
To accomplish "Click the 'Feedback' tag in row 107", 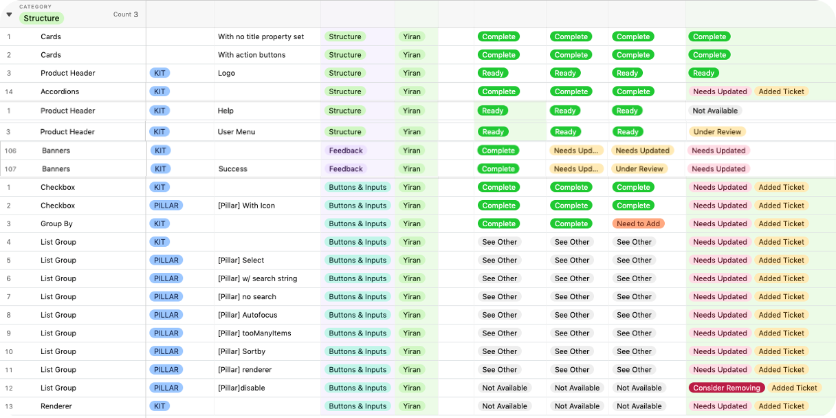I will pos(346,169).
